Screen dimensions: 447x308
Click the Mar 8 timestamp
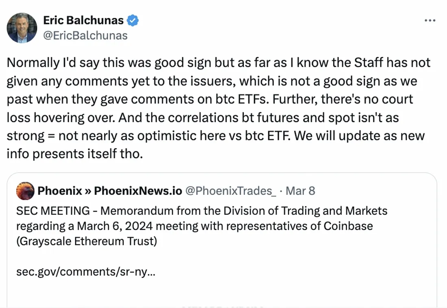tap(300, 191)
